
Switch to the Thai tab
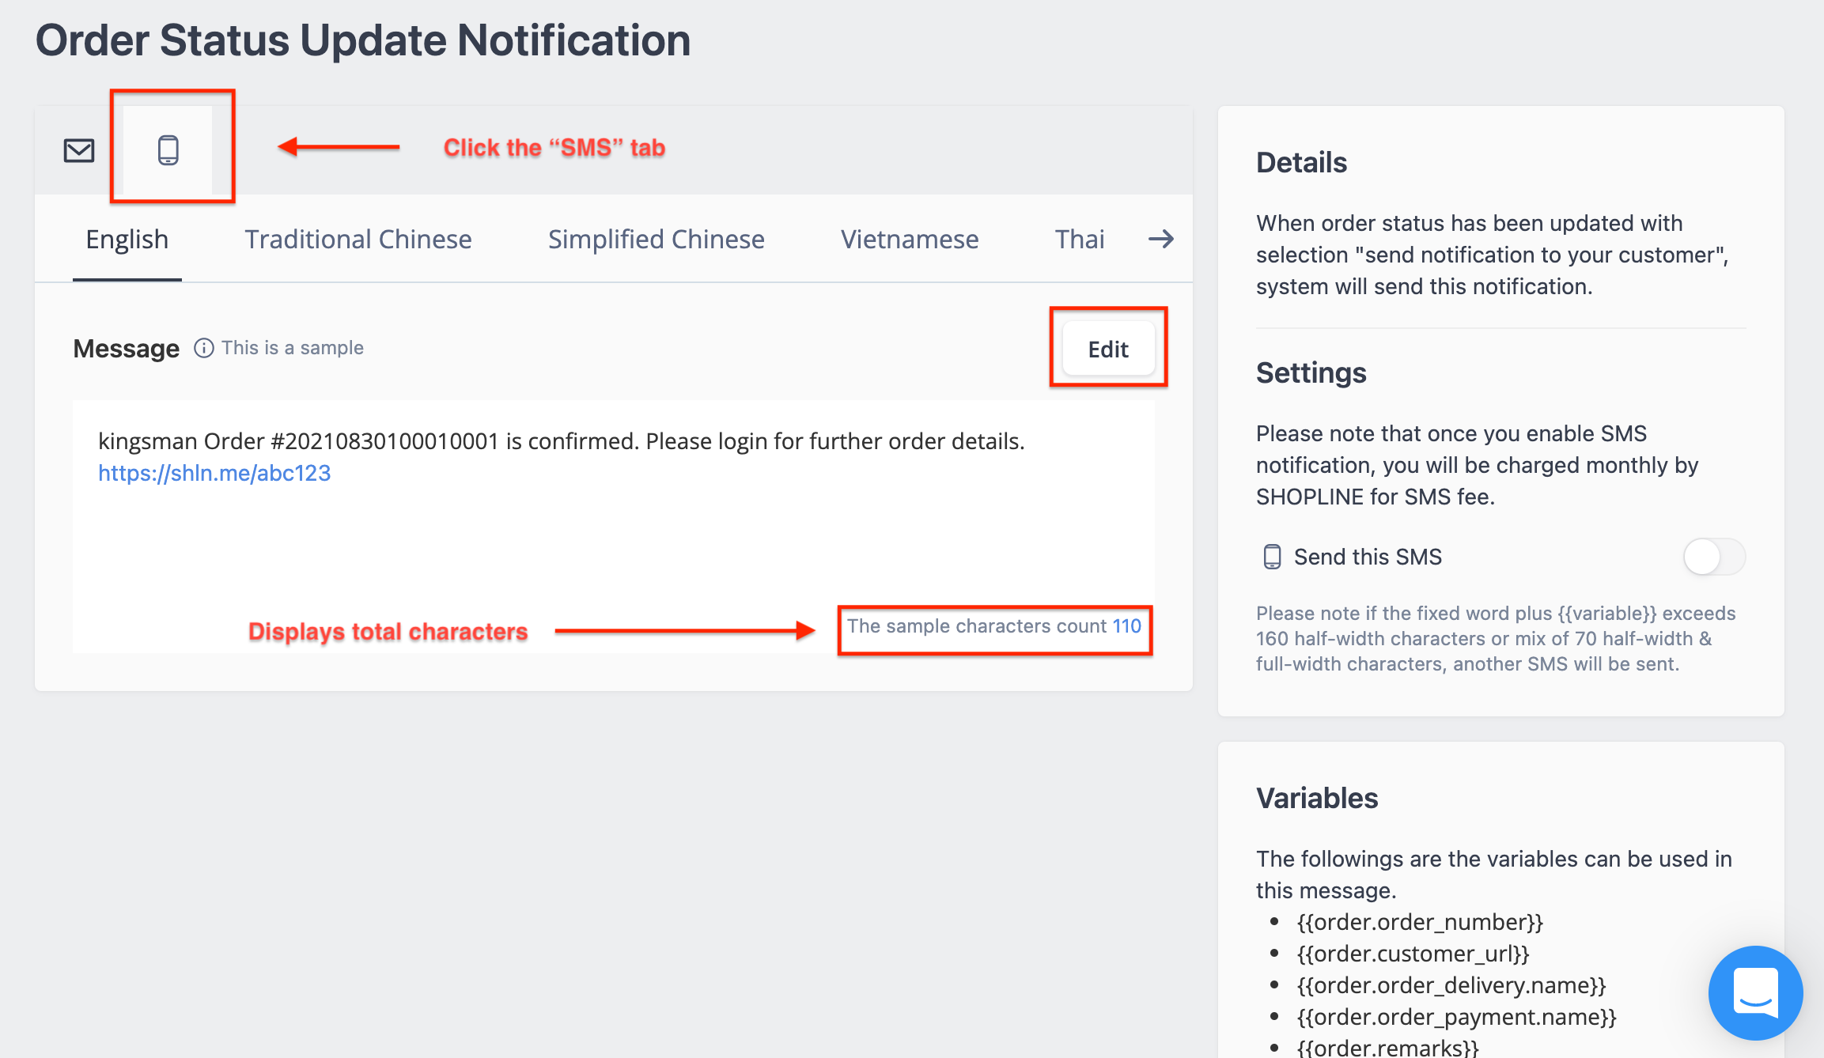pyautogui.click(x=1079, y=238)
